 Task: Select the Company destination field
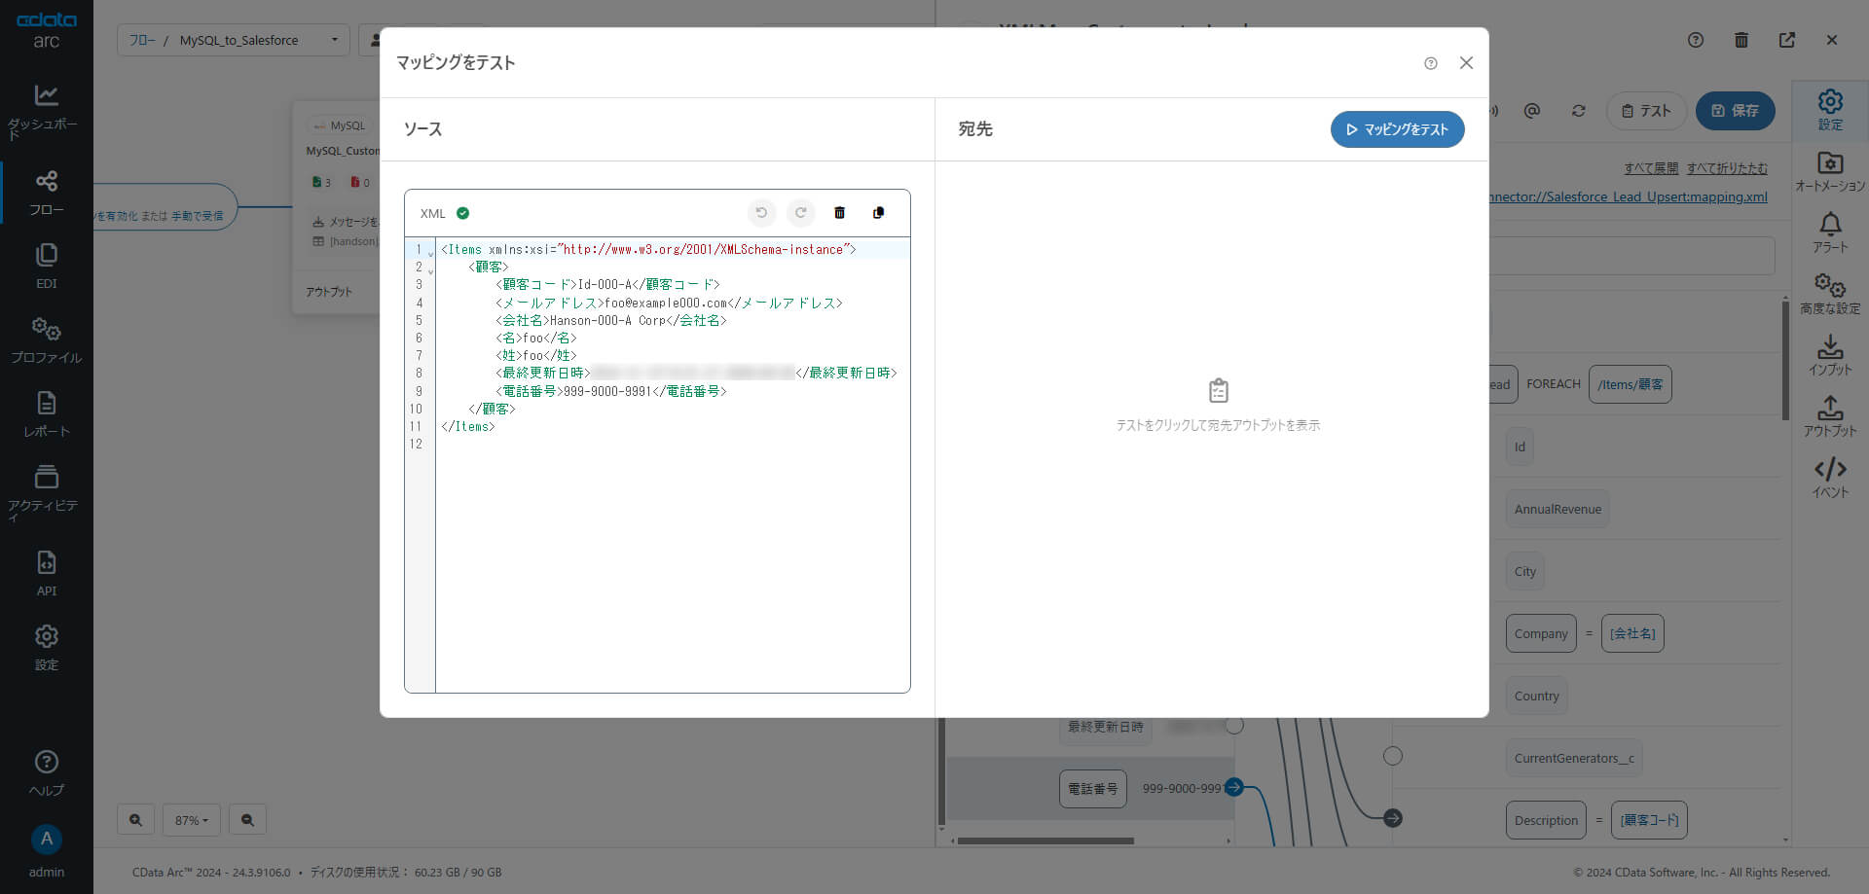1541,633
